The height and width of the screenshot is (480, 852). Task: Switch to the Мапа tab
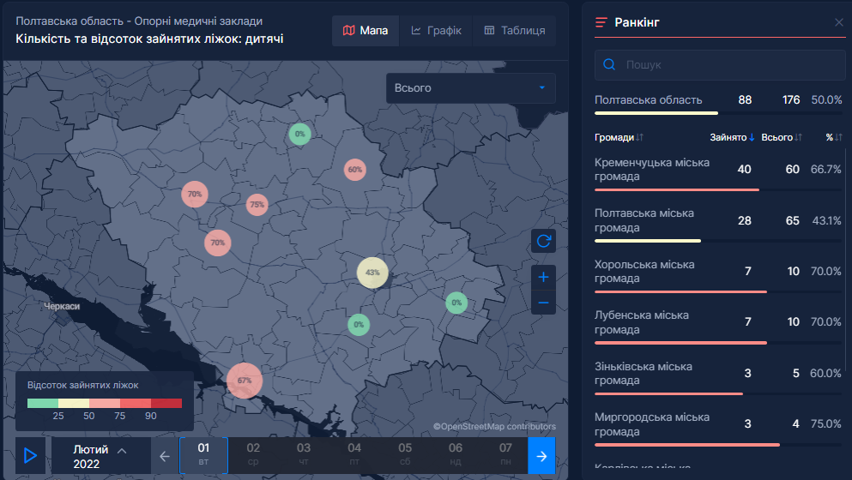pyautogui.click(x=366, y=30)
